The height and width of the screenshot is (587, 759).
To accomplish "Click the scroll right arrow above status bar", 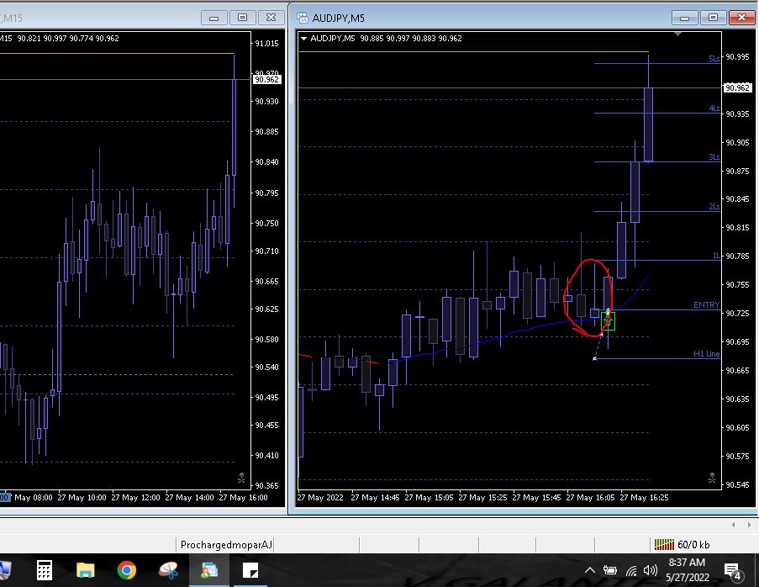I will coord(749,525).
